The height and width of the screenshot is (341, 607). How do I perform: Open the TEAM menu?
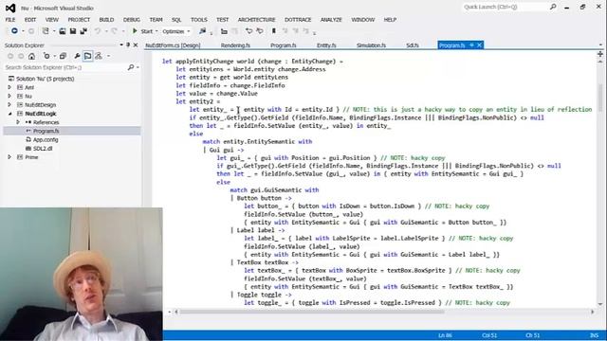pyautogui.click(x=156, y=20)
